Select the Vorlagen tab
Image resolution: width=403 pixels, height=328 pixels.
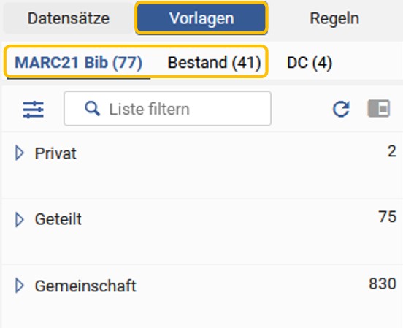click(201, 18)
